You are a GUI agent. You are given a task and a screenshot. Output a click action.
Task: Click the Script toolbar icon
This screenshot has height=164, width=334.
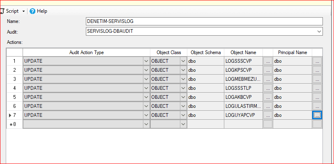(x=2, y=11)
